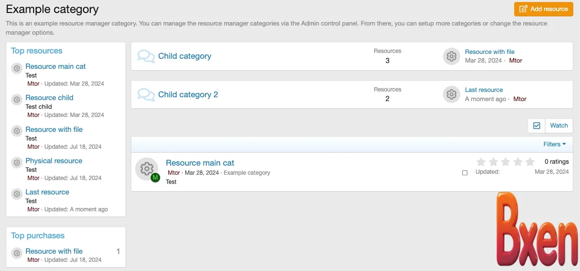Click the Child category speech bubble icon
The width and height of the screenshot is (580, 271).
coord(146,56)
